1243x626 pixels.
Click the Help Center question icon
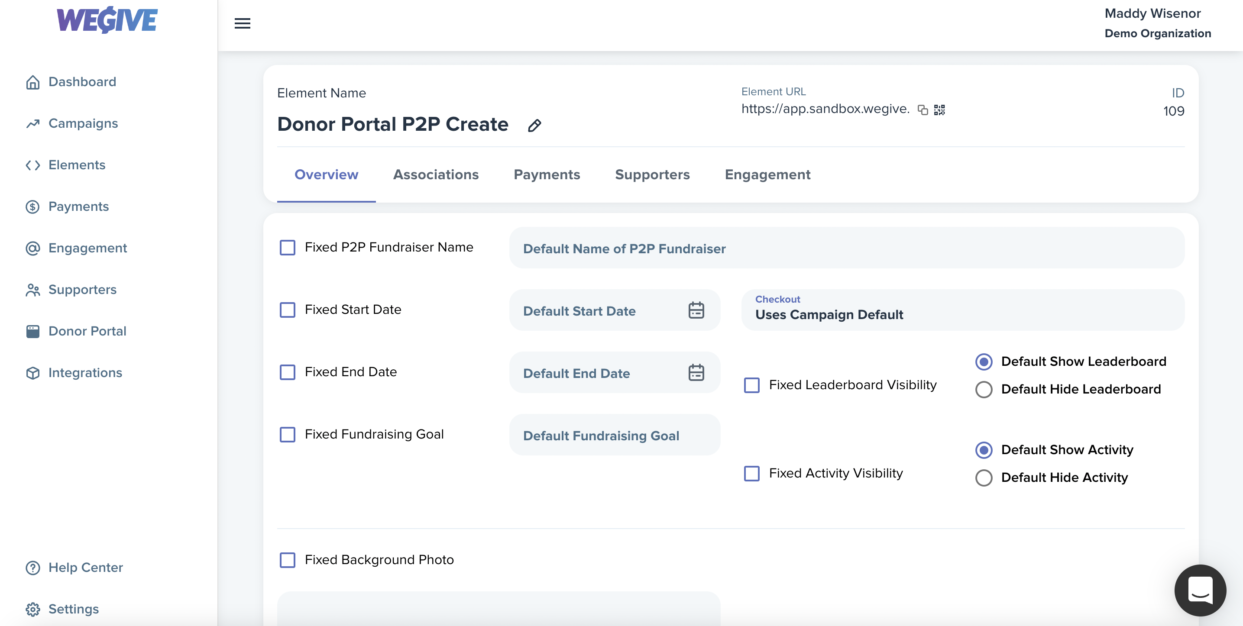(33, 568)
